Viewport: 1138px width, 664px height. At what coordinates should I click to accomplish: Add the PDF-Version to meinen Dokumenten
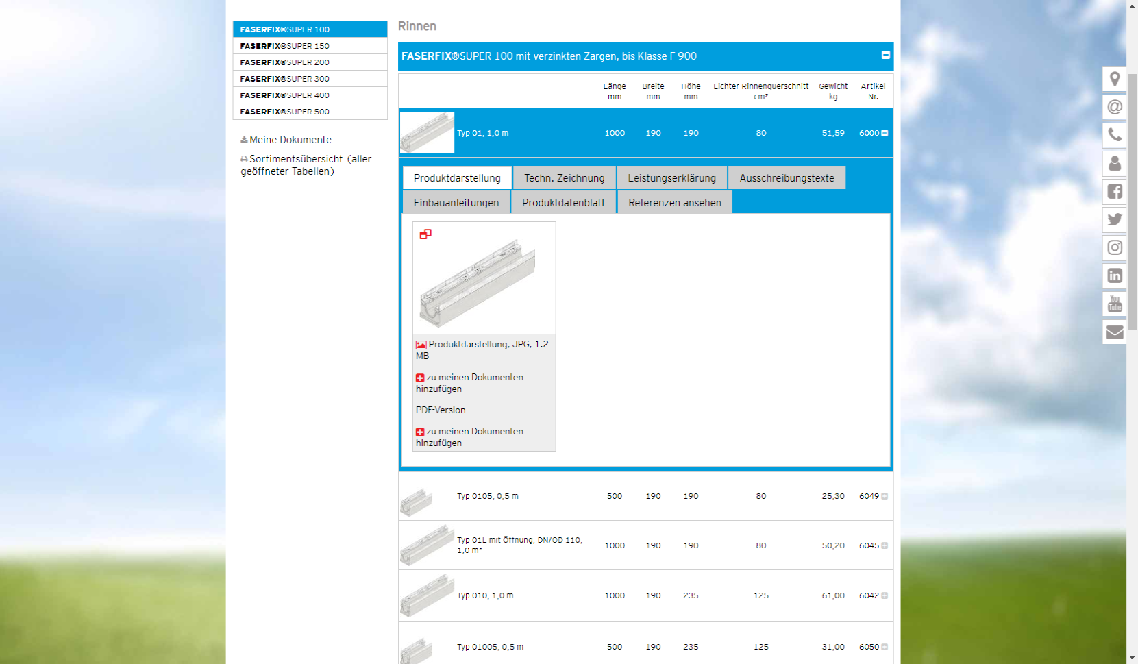469,437
